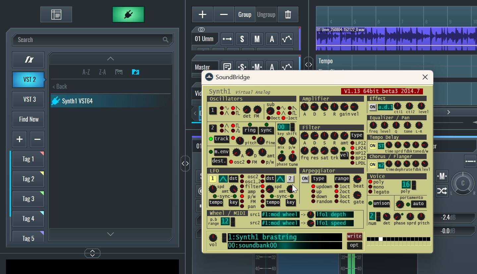Open the src2 #1:mod wheel dropdown
Screen dimensions: 477x274
coord(280,223)
